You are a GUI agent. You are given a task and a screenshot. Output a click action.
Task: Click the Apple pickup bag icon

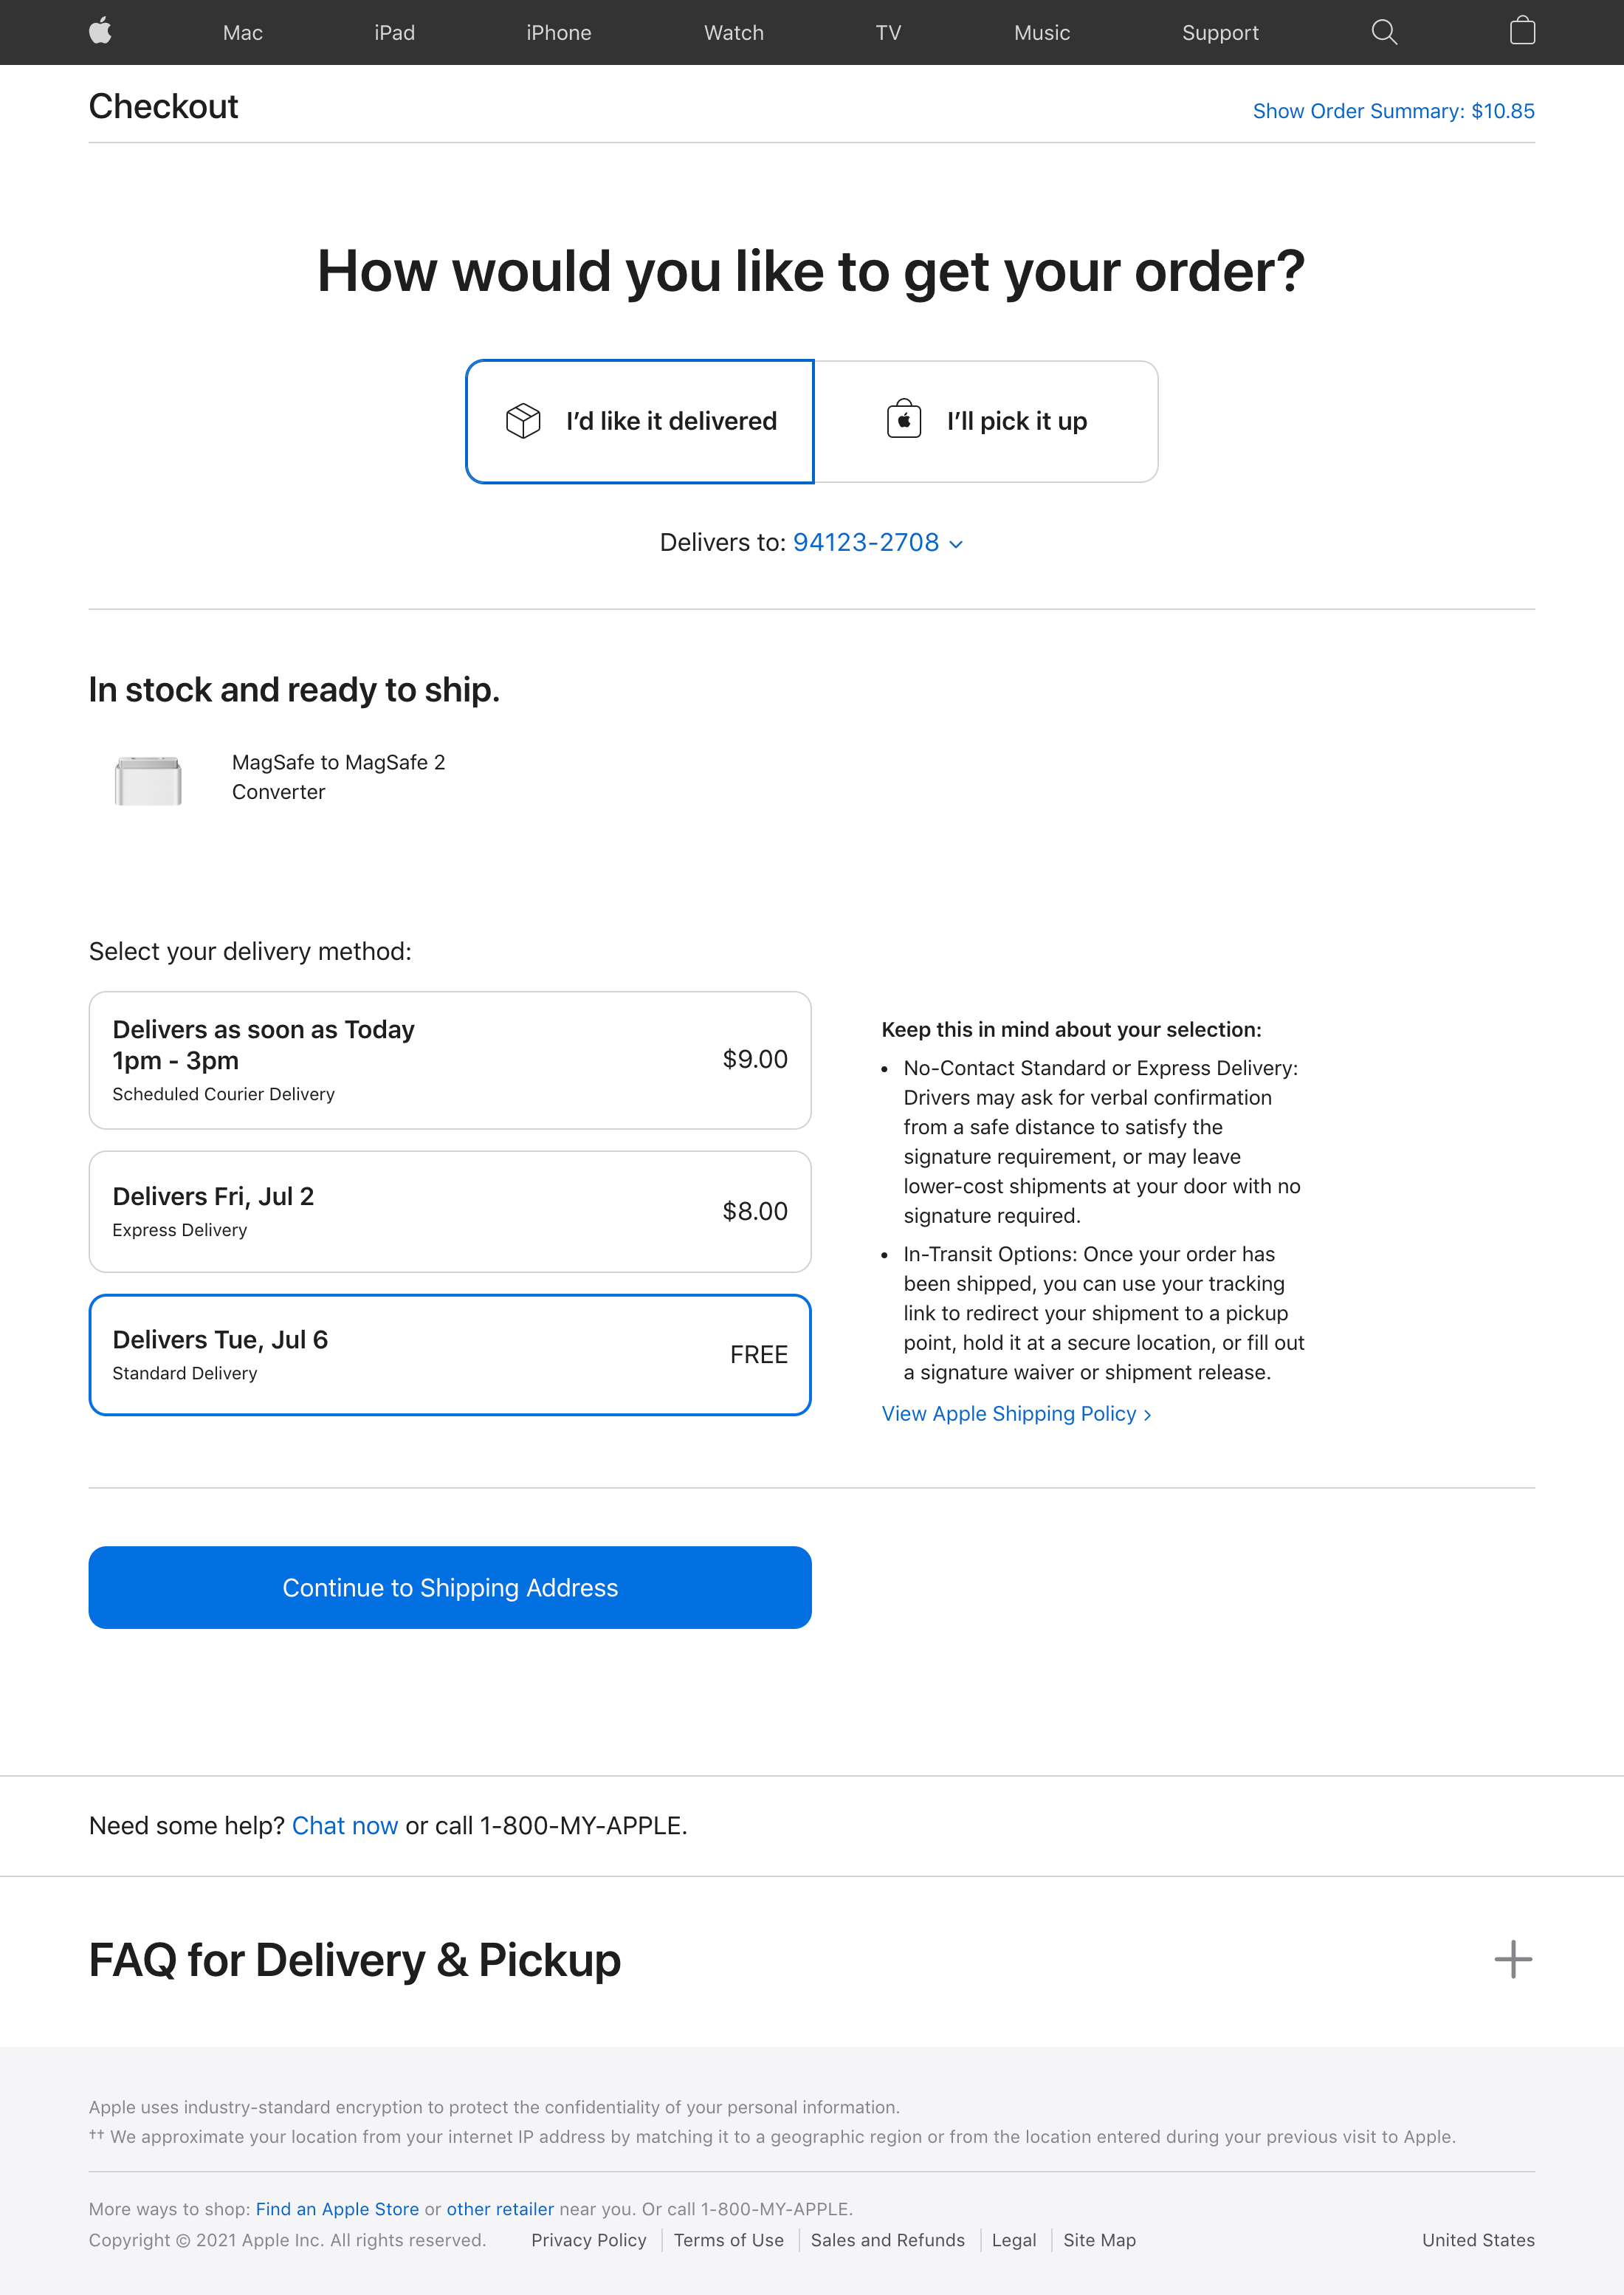(x=904, y=420)
